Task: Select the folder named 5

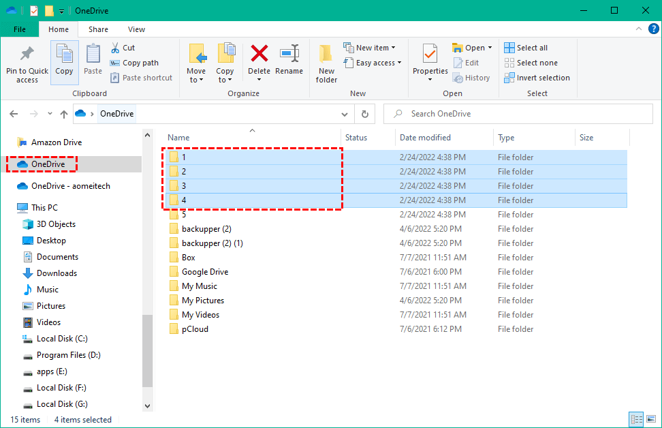Action: [x=184, y=215]
